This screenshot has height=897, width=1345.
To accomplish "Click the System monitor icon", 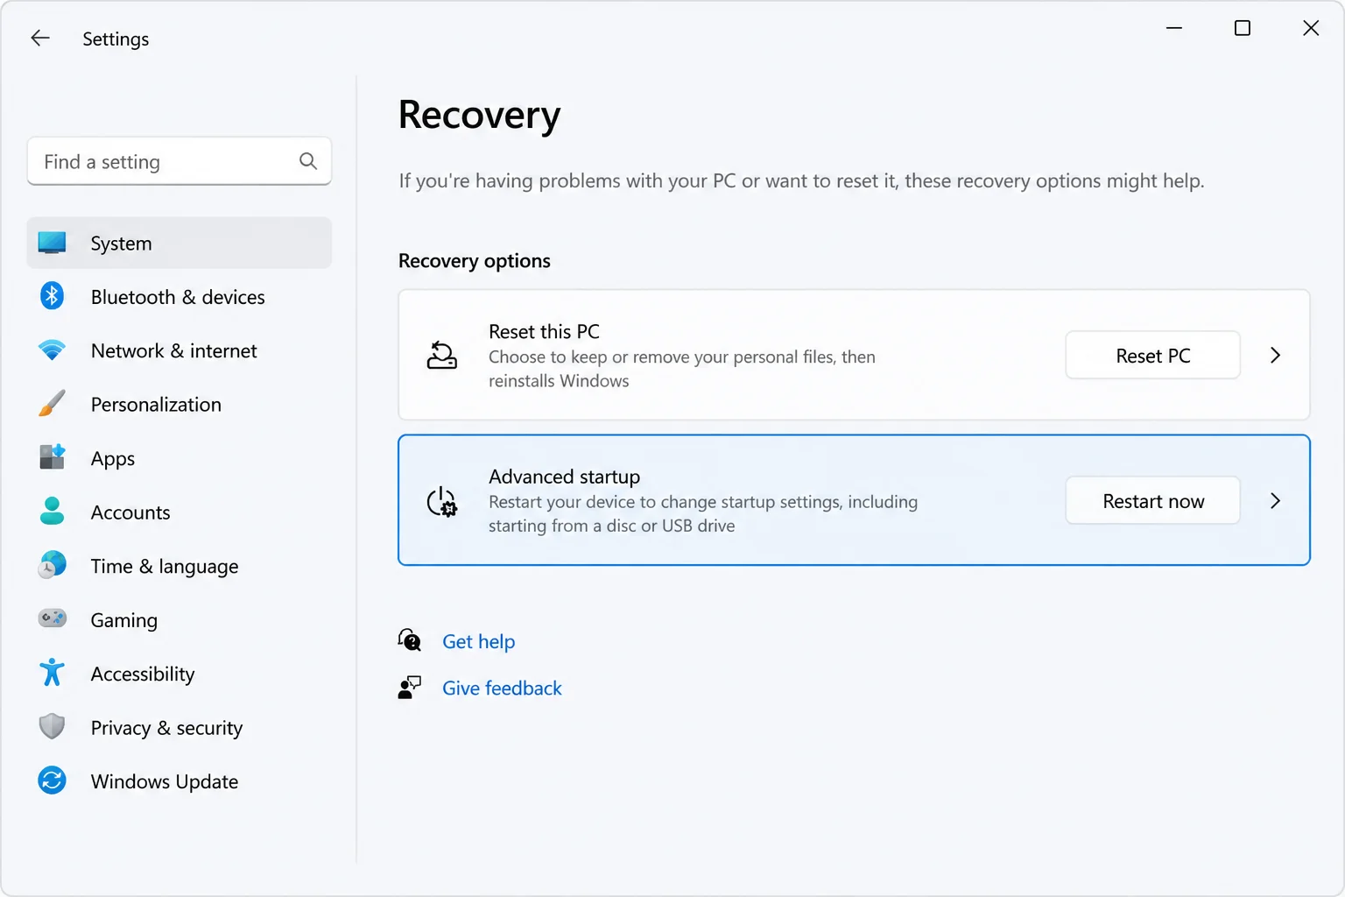I will coord(53,243).
